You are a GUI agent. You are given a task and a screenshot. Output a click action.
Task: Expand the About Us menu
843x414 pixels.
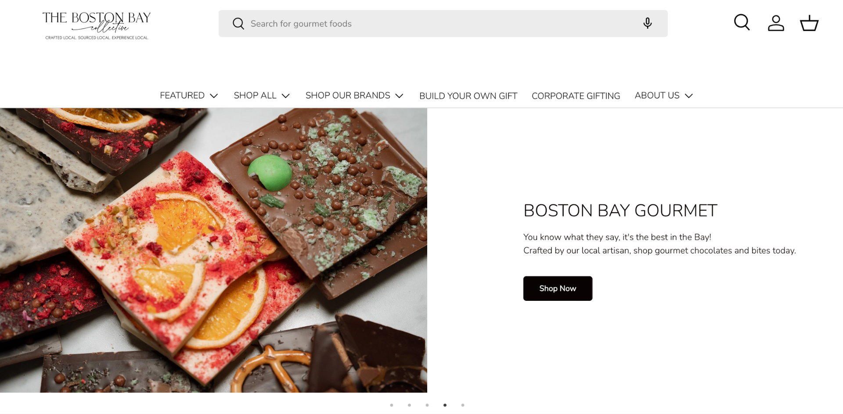click(x=663, y=96)
